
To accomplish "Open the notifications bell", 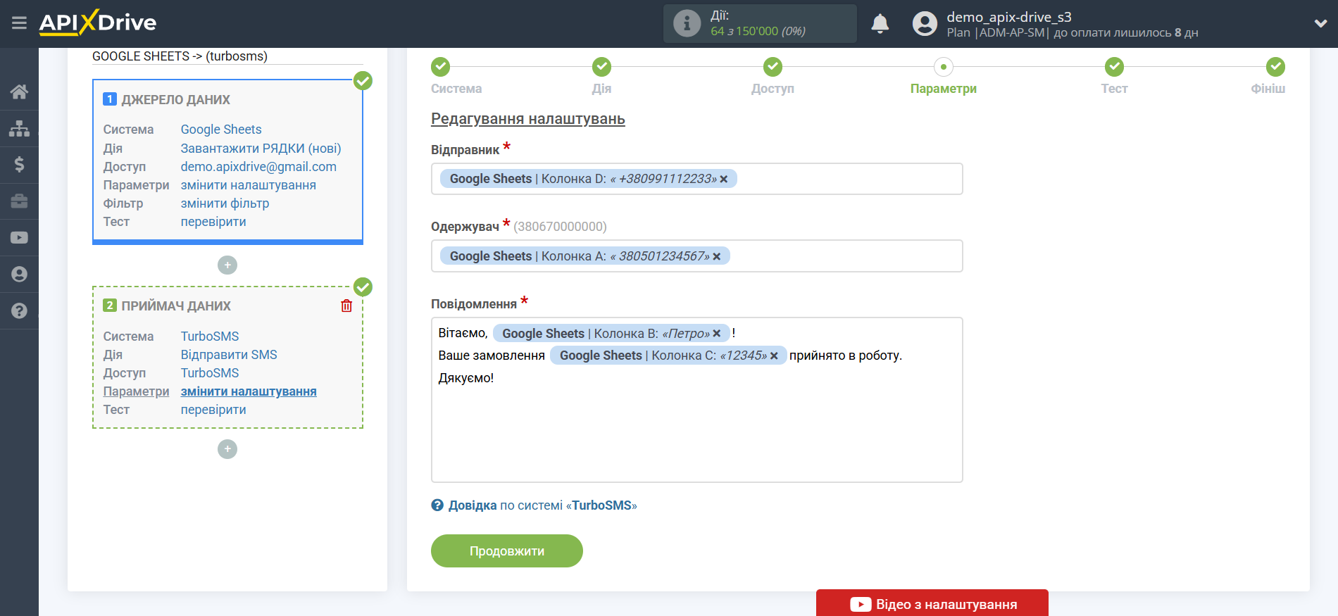I will tap(880, 23).
